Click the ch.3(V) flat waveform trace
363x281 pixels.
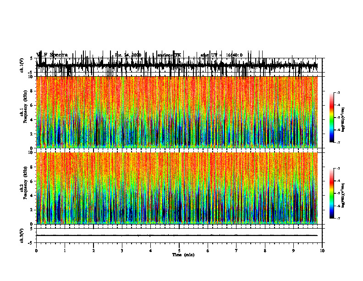(177, 236)
